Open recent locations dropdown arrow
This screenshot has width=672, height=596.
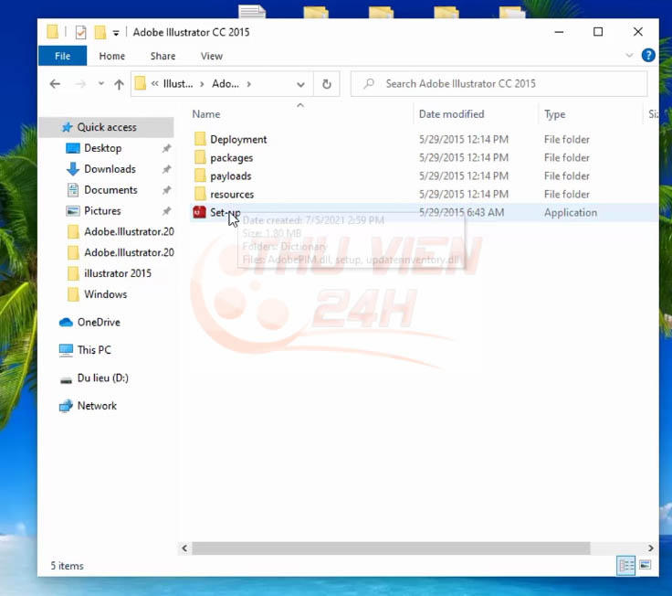point(100,84)
